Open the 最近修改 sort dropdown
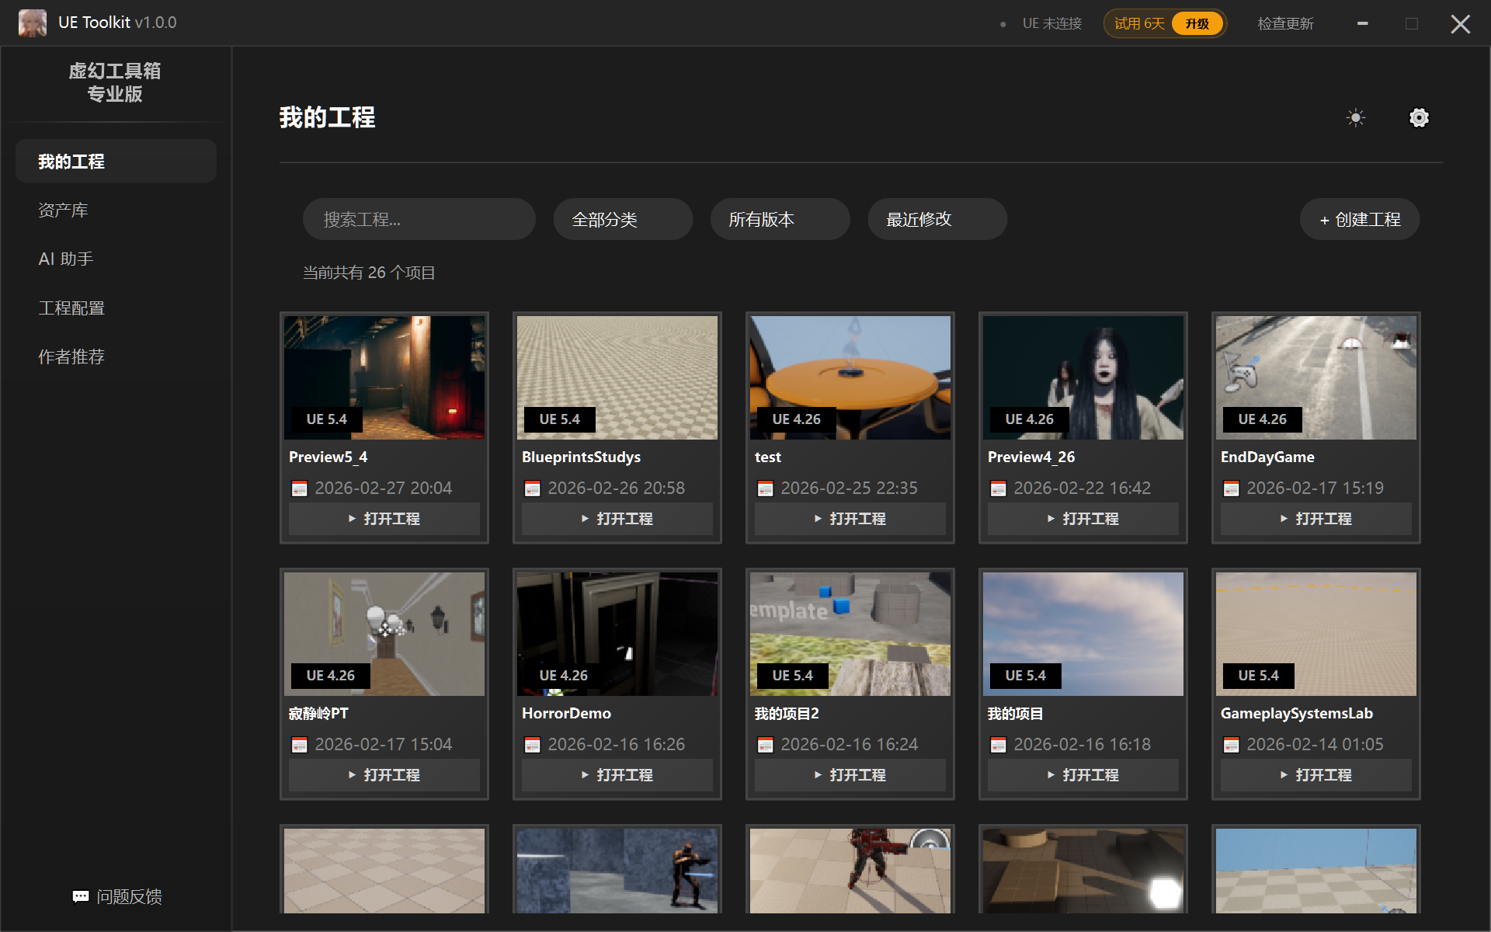The image size is (1491, 932). 937,220
